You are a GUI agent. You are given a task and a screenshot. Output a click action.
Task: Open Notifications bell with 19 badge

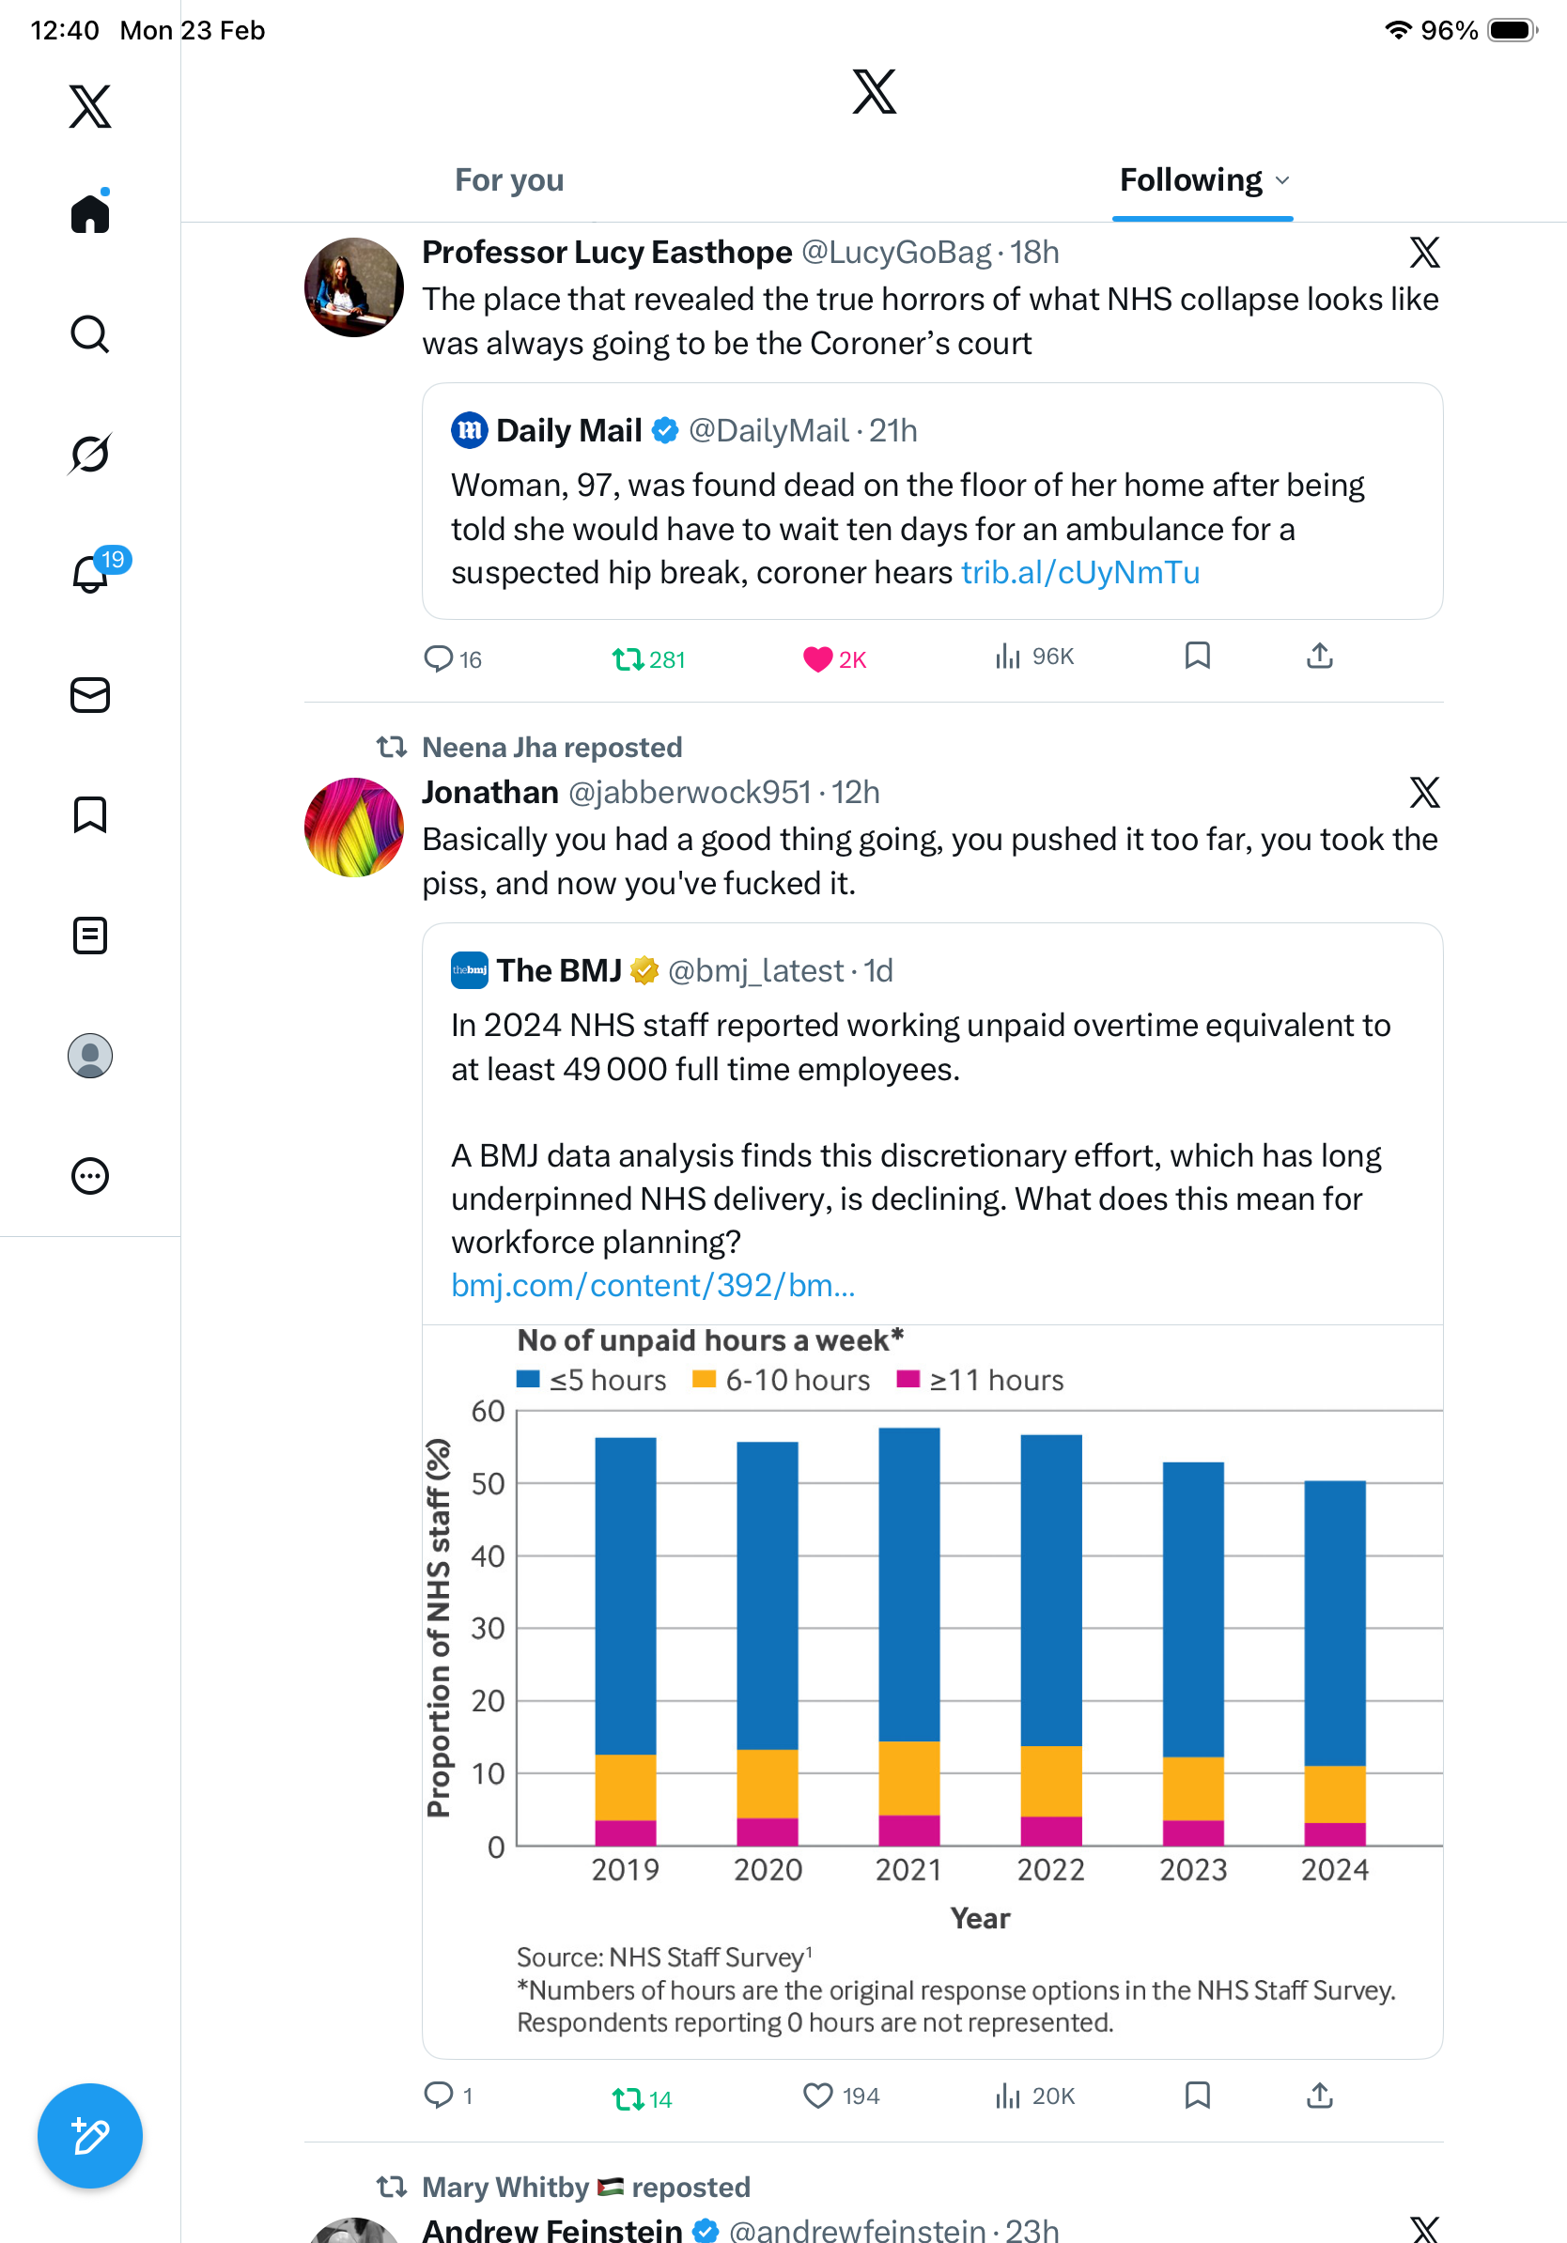[x=91, y=574]
